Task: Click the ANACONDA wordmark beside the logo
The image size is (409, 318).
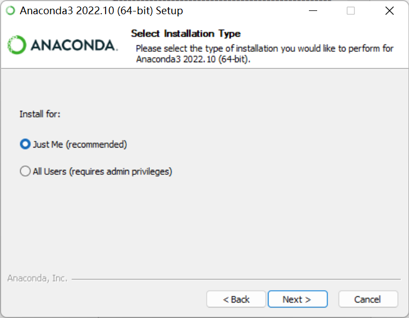Action: [x=74, y=45]
